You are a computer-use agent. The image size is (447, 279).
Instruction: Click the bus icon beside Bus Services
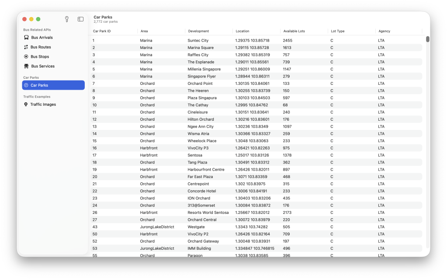26,66
